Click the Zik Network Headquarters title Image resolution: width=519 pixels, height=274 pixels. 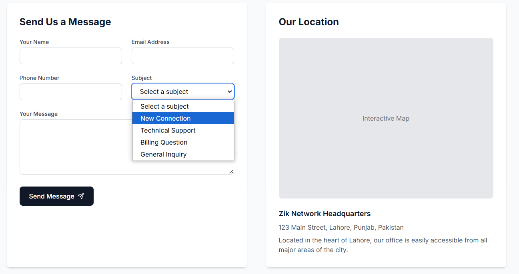click(325, 214)
